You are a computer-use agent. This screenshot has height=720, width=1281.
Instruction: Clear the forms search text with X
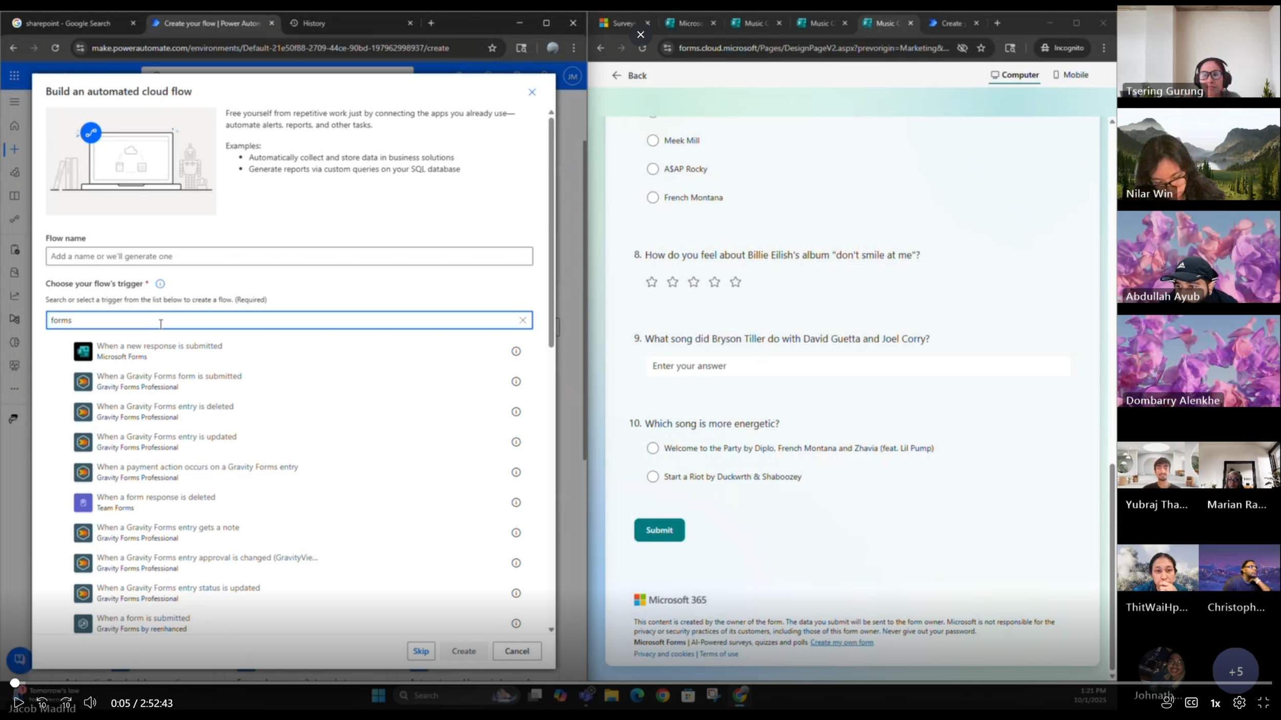(522, 320)
